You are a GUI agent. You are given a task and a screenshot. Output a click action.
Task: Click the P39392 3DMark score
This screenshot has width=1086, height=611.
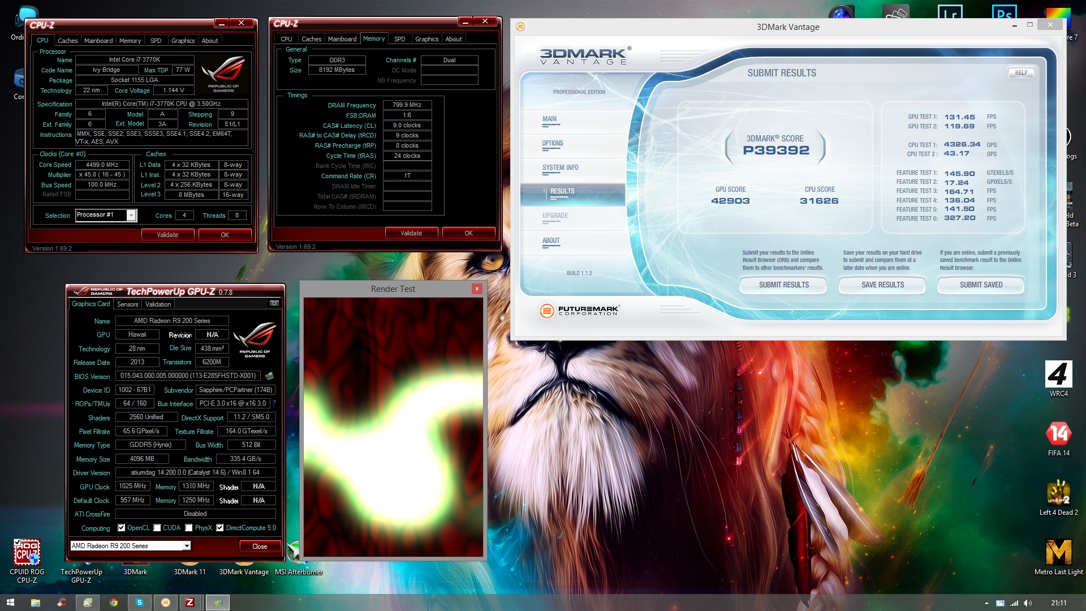(x=776, y=150)
